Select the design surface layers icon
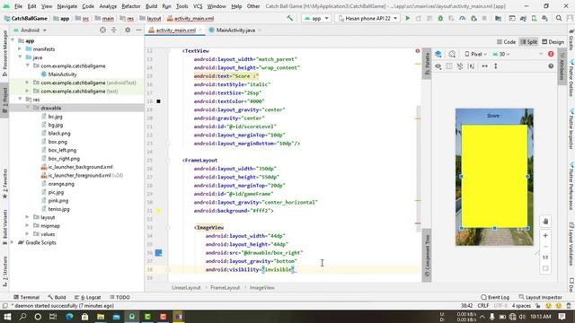Viewport: 575px width, 323px height. point(438,54)
